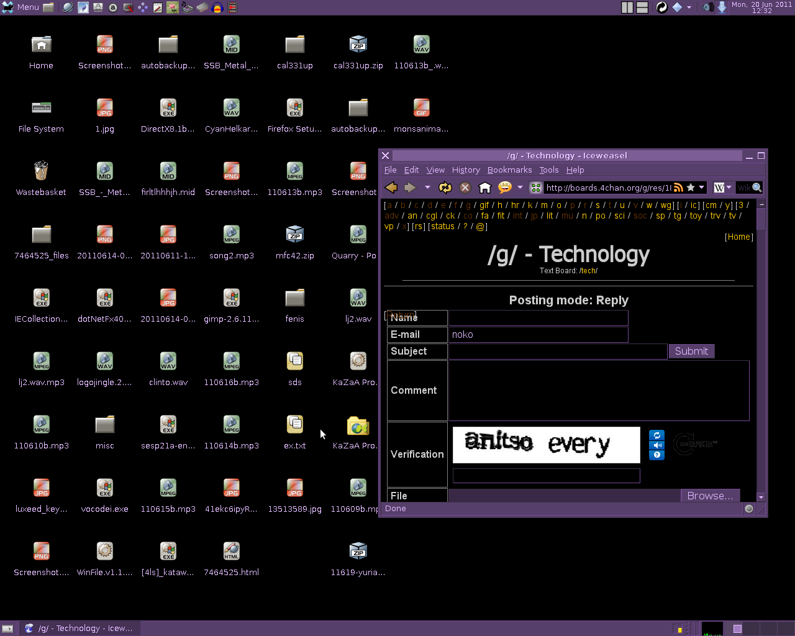
Task: Follow the [Home] link
Action: [x=739, y=237]
